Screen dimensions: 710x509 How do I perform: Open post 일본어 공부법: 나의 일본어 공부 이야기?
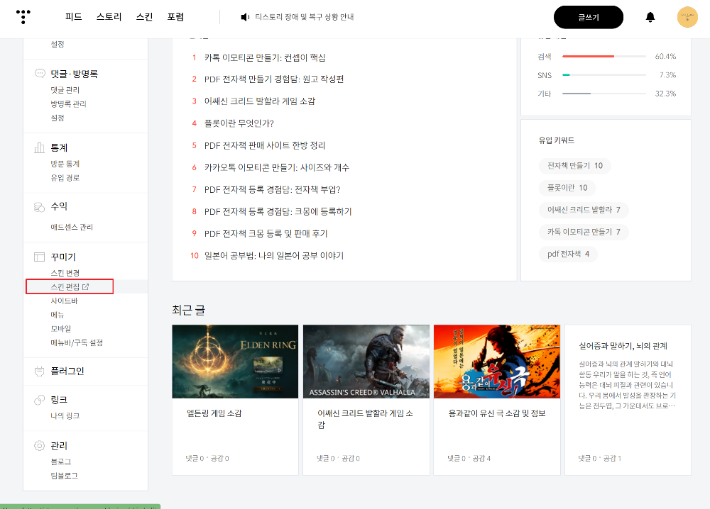(274, 256)
